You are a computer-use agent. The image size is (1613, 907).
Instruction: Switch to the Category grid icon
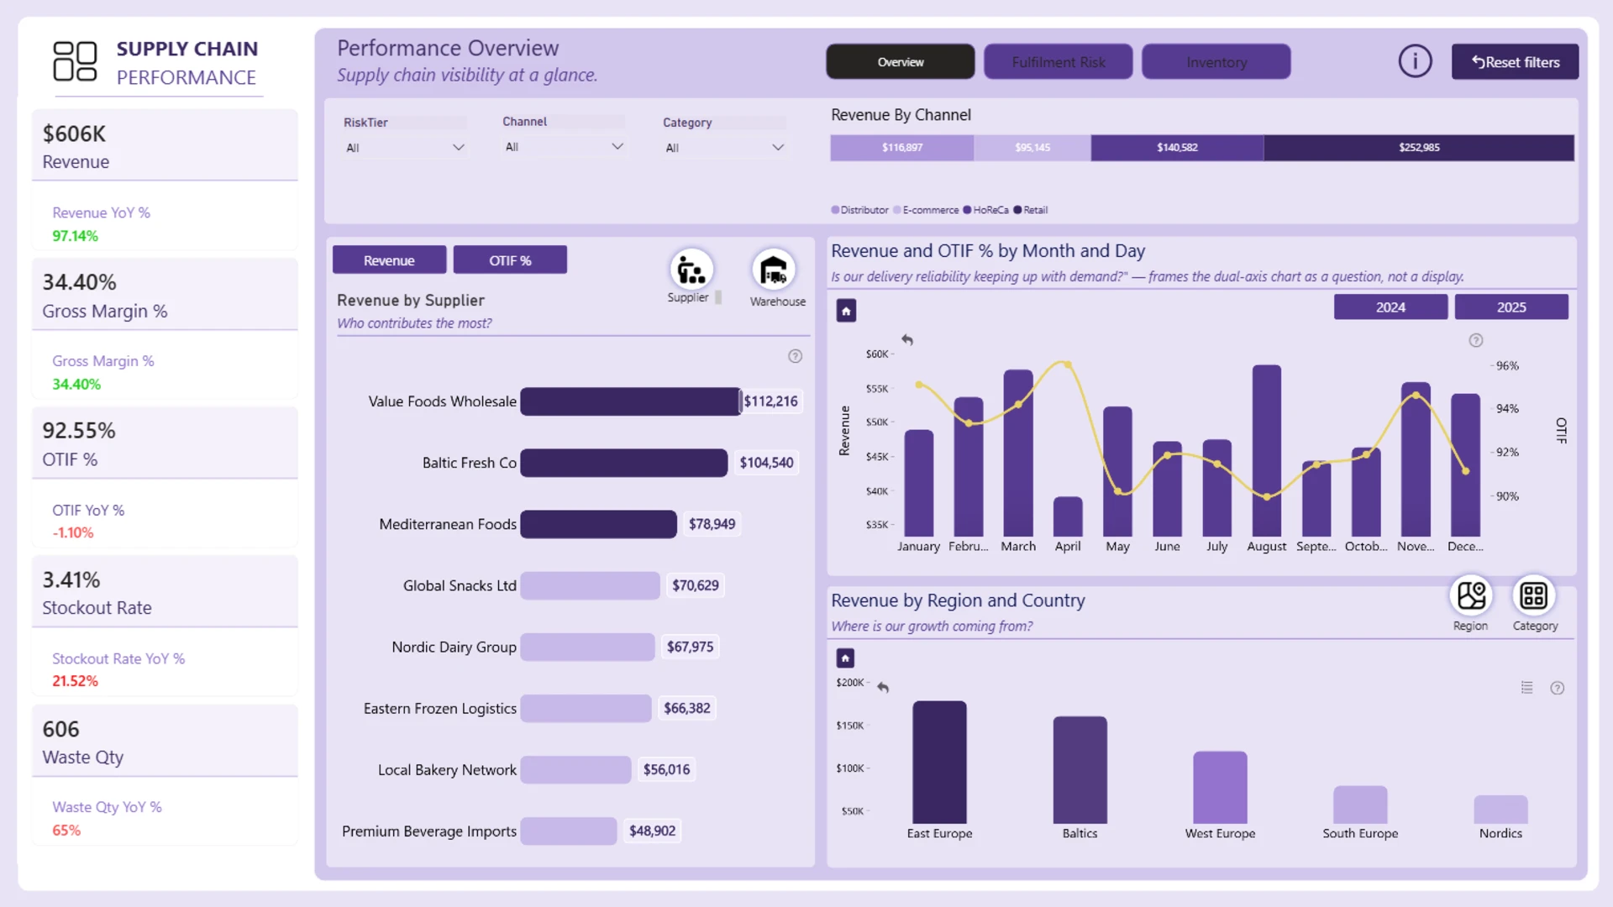tap(1534, 595)
